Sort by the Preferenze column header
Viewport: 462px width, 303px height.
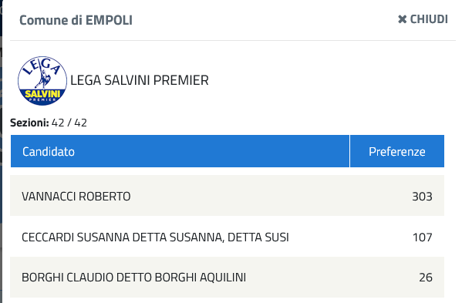pyautogui.click(x=397, y=151)
